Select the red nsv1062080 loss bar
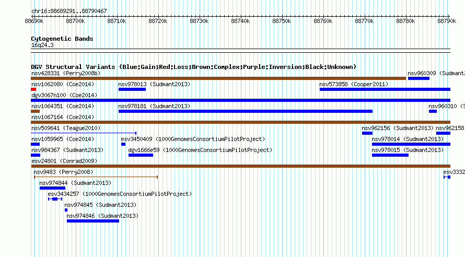 (33, 89)
